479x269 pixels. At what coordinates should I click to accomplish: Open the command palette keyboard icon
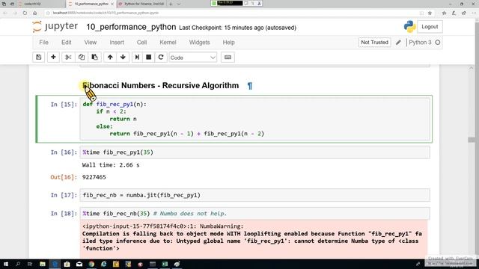(x=228, y=58)
